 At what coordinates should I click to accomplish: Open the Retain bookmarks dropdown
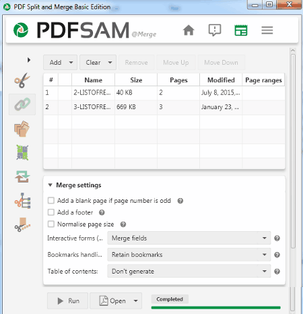pos(189,255)
